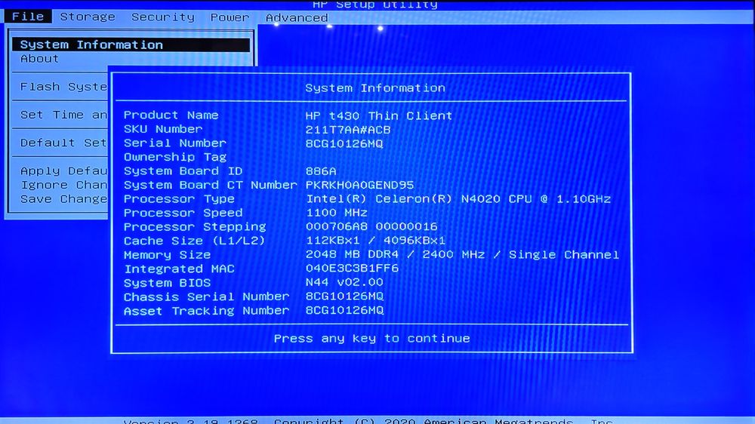755x424 pixels.
Task: Click the Serial Number label
Action: click(x=175, y=143)
